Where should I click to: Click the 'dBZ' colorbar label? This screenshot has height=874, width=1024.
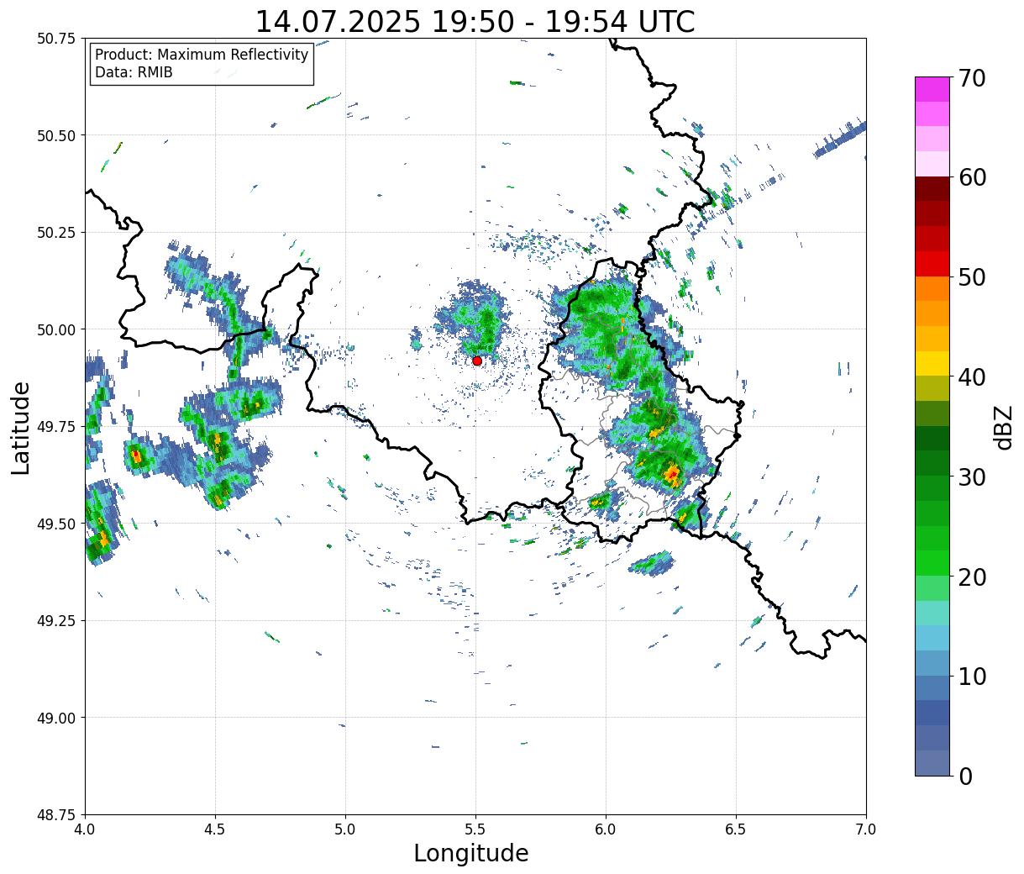pos(1003,426)
